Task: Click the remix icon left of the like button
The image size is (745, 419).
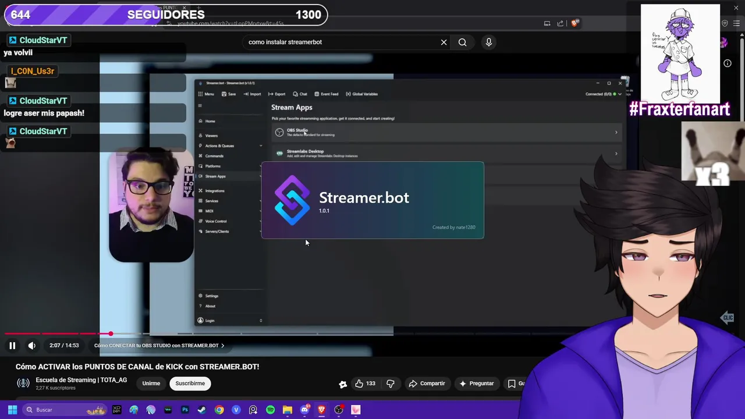Action: (x=343, y=384)
